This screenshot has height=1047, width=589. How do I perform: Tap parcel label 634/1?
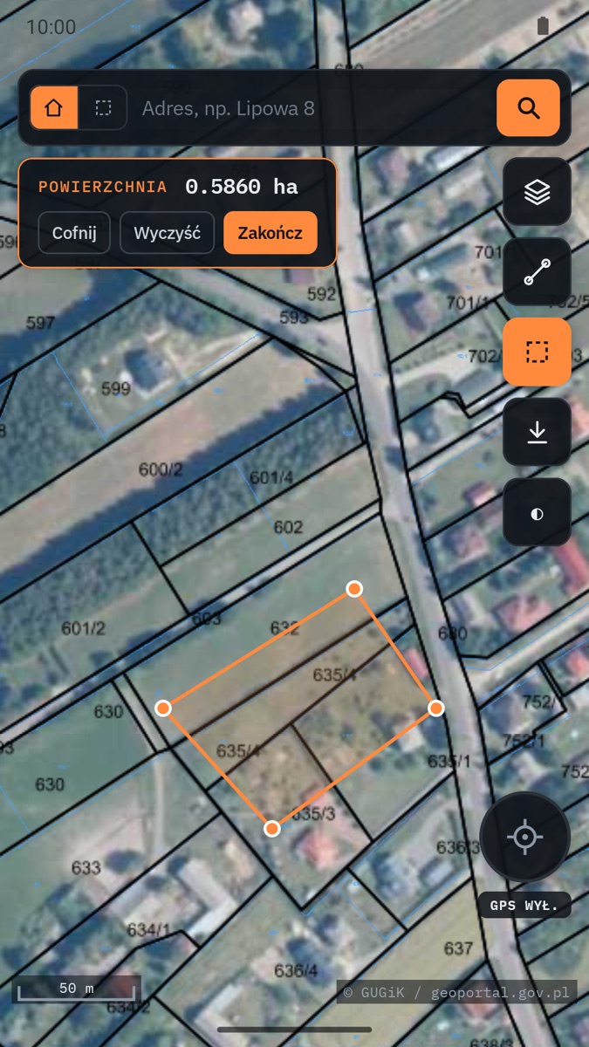click(x=149, y=931)
